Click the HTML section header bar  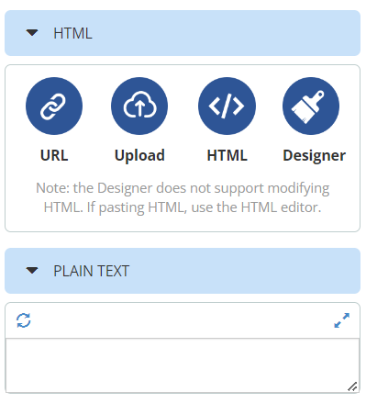pos(183,33)
